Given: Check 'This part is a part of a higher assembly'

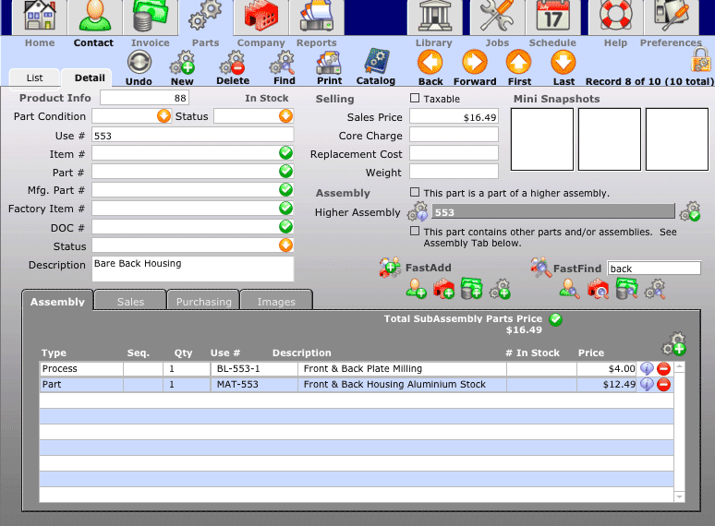Looking at the screenshot, I should [x=415, y=193].
